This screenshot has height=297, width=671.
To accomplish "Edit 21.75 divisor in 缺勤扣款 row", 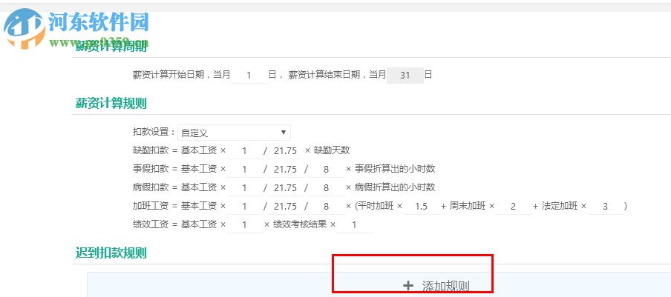I will 286,150.
